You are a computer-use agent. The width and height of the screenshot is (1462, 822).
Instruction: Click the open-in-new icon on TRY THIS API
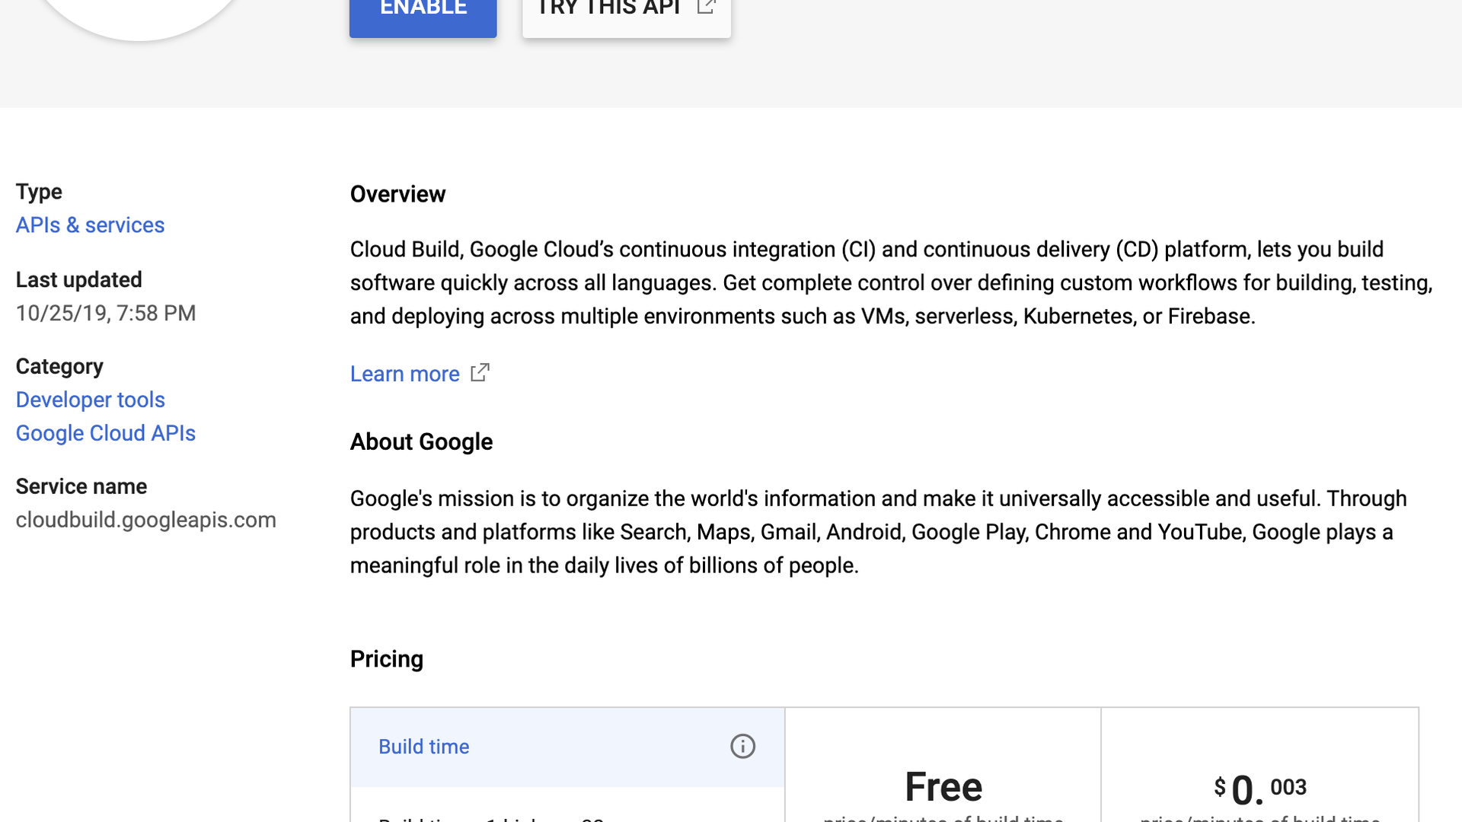[x=706, y=8]
